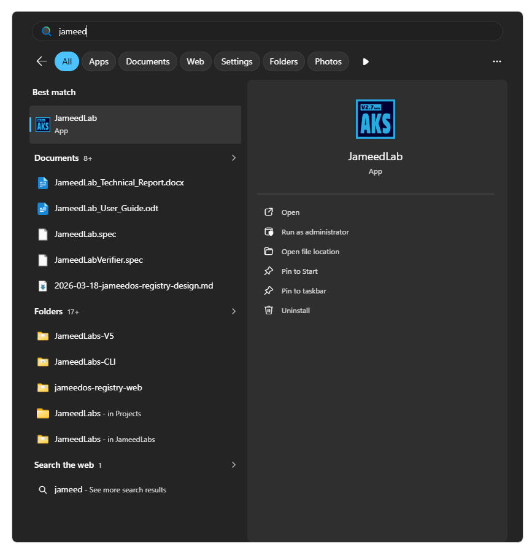Switch to the Web filter tab

pyautogui.click(x=195, y=61)
